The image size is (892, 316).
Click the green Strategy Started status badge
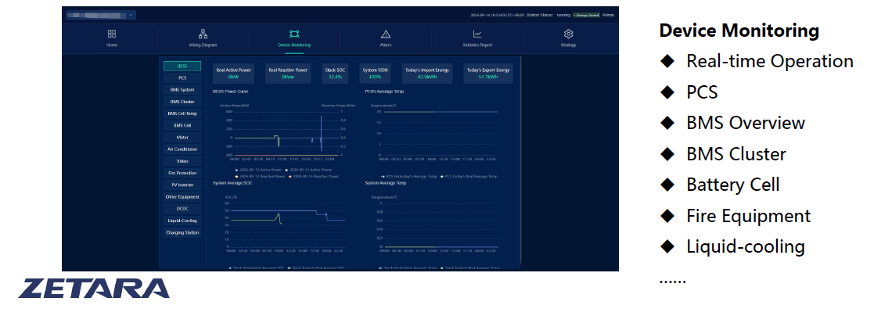pos(586,15)
